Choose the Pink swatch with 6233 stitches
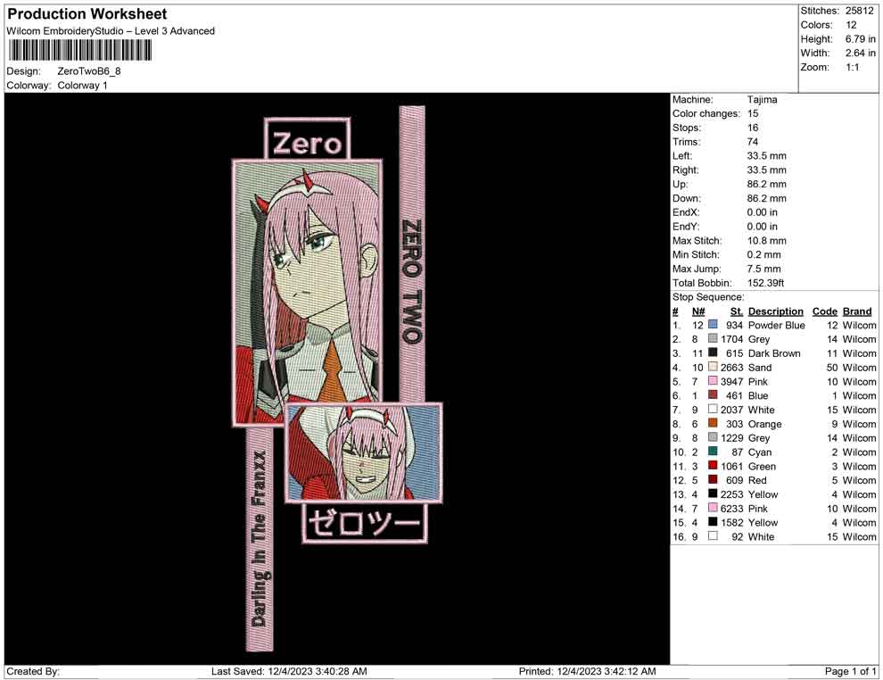 713,508
